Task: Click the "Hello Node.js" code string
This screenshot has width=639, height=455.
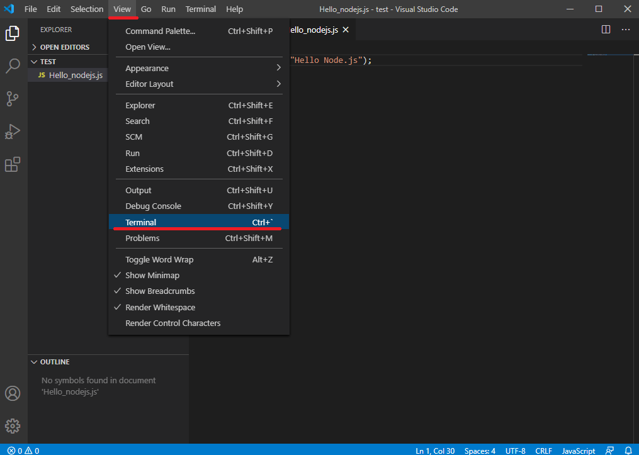Action: coord(326,60)
